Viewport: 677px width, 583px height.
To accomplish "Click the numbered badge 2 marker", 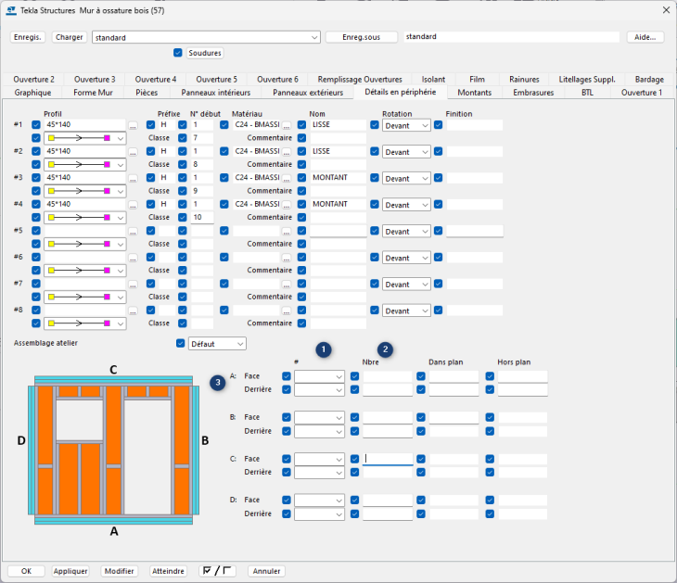I will (x=386, y=349).
